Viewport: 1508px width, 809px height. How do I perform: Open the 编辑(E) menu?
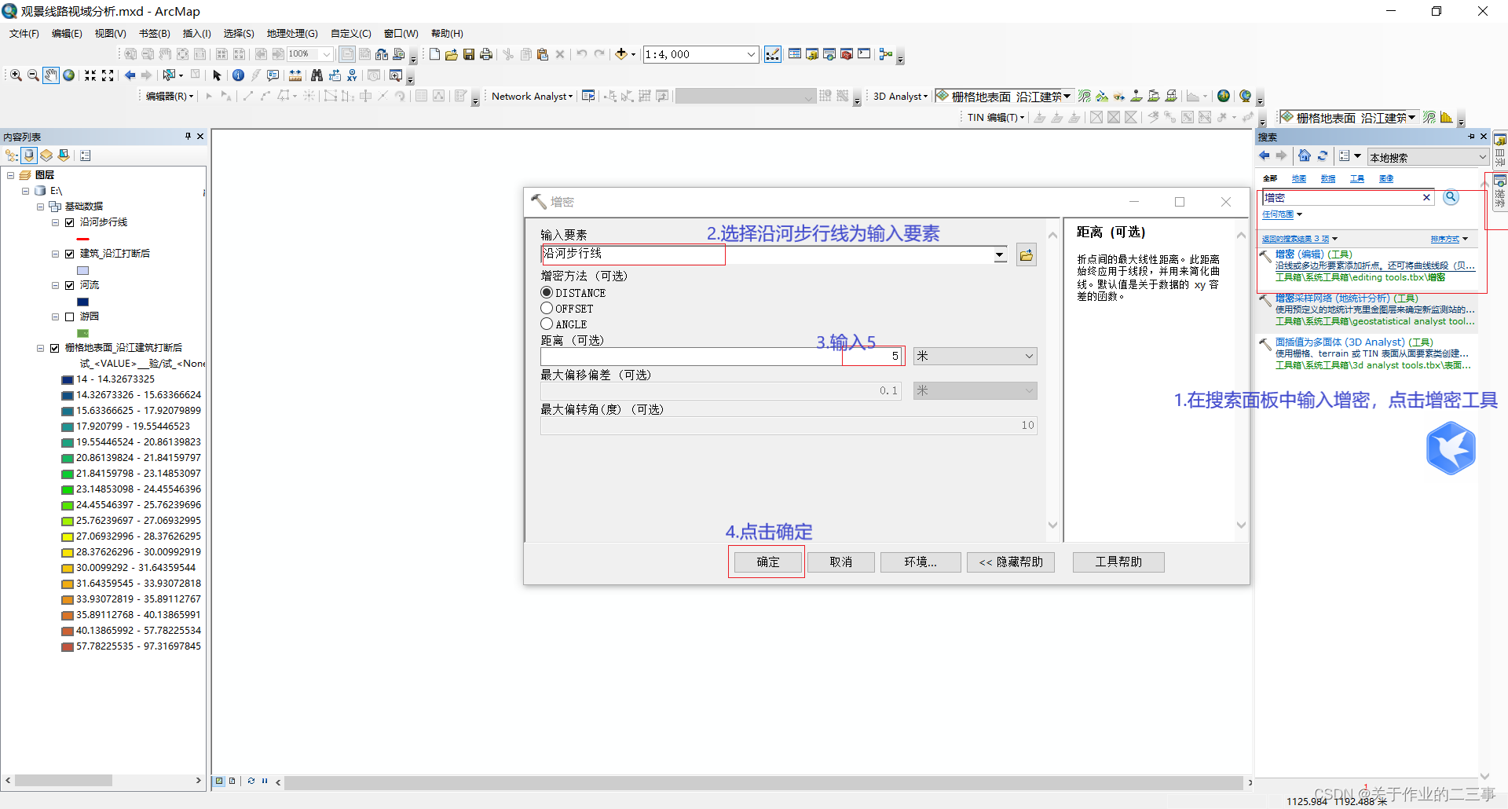tap(67, 33)
